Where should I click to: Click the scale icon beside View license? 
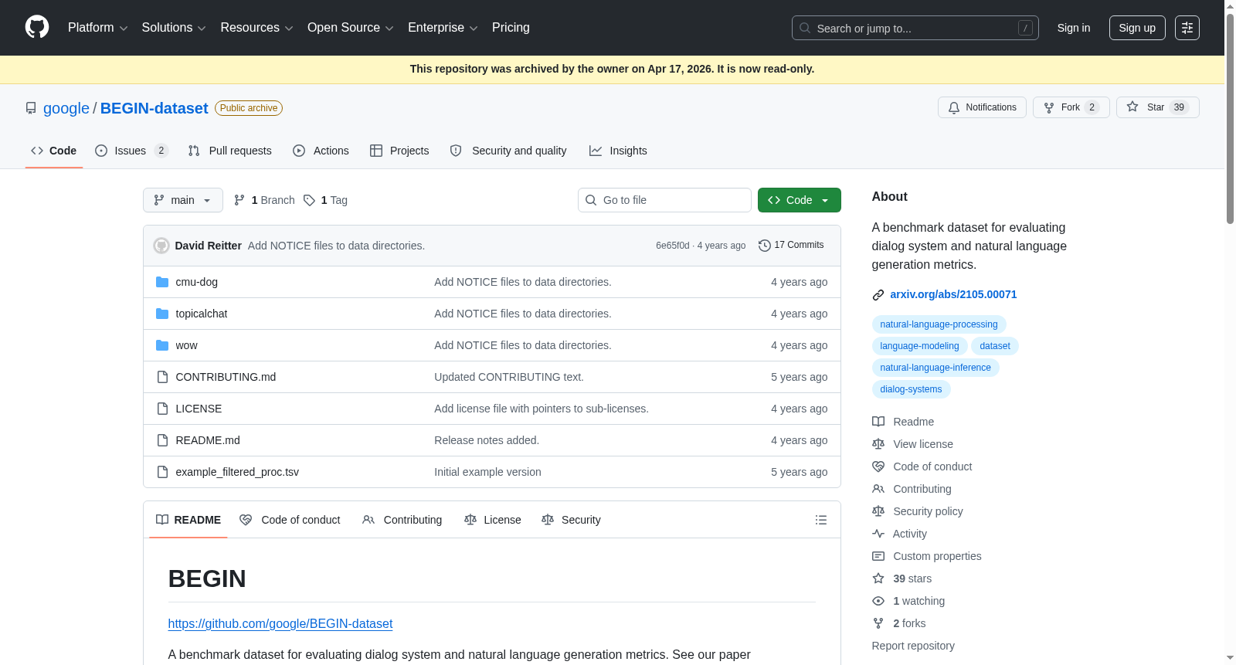(878, 444)
